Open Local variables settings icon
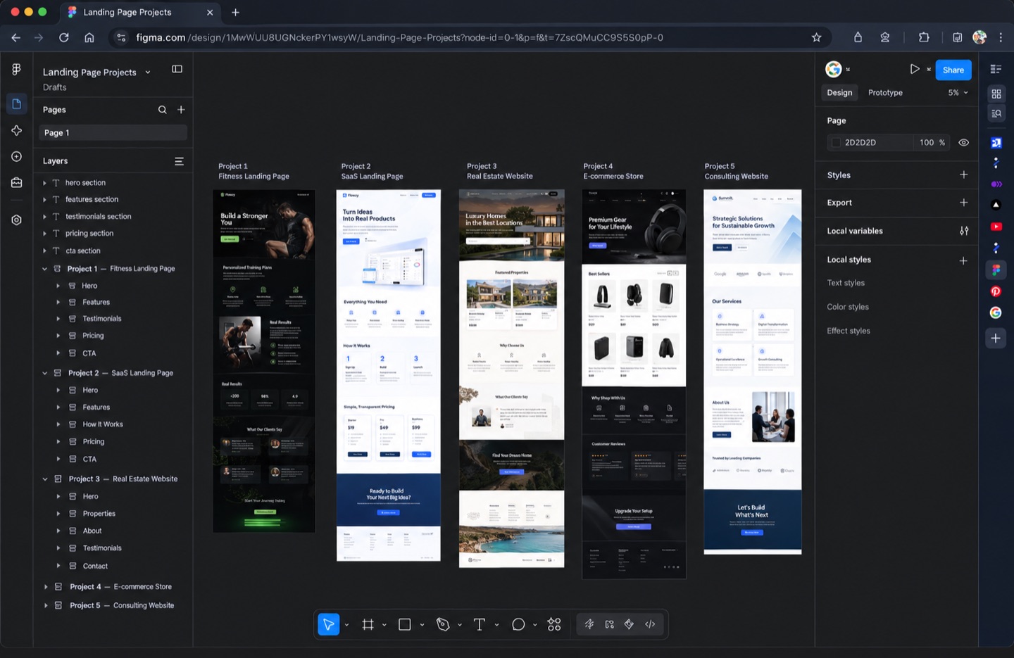 964,231
